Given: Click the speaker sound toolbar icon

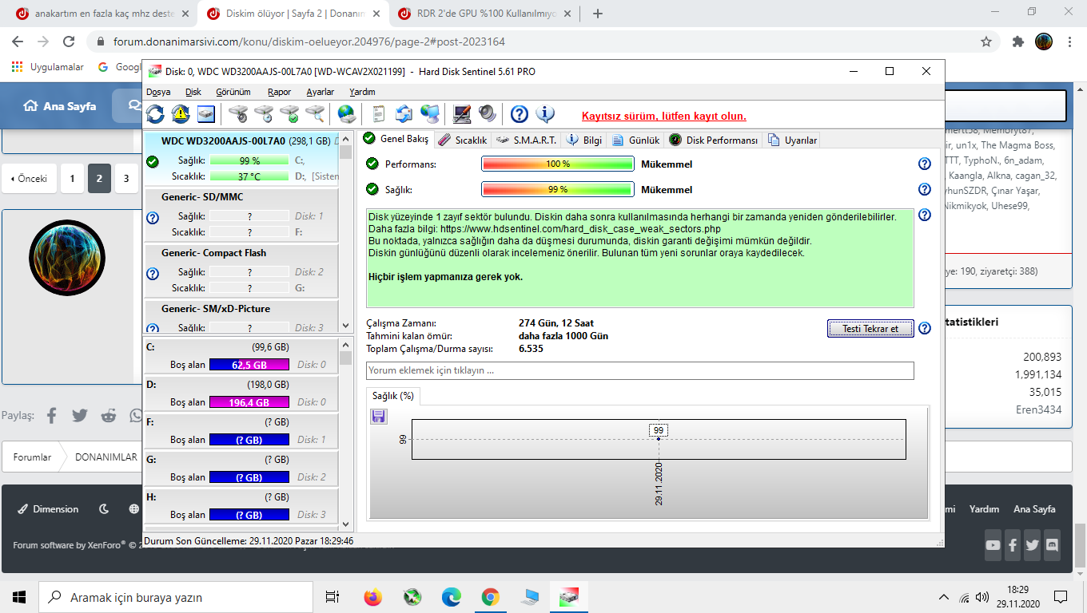Looking at the screenshot, I should pyautogui.click(x=487, y=114).
